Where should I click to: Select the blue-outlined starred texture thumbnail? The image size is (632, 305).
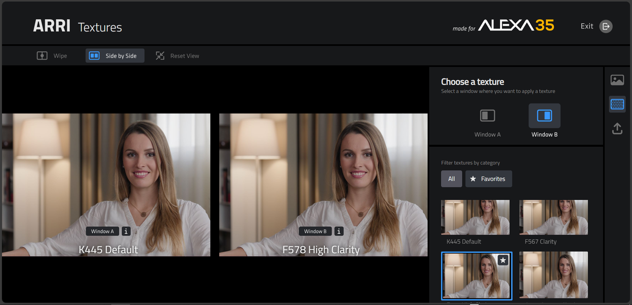coord(476,275)
